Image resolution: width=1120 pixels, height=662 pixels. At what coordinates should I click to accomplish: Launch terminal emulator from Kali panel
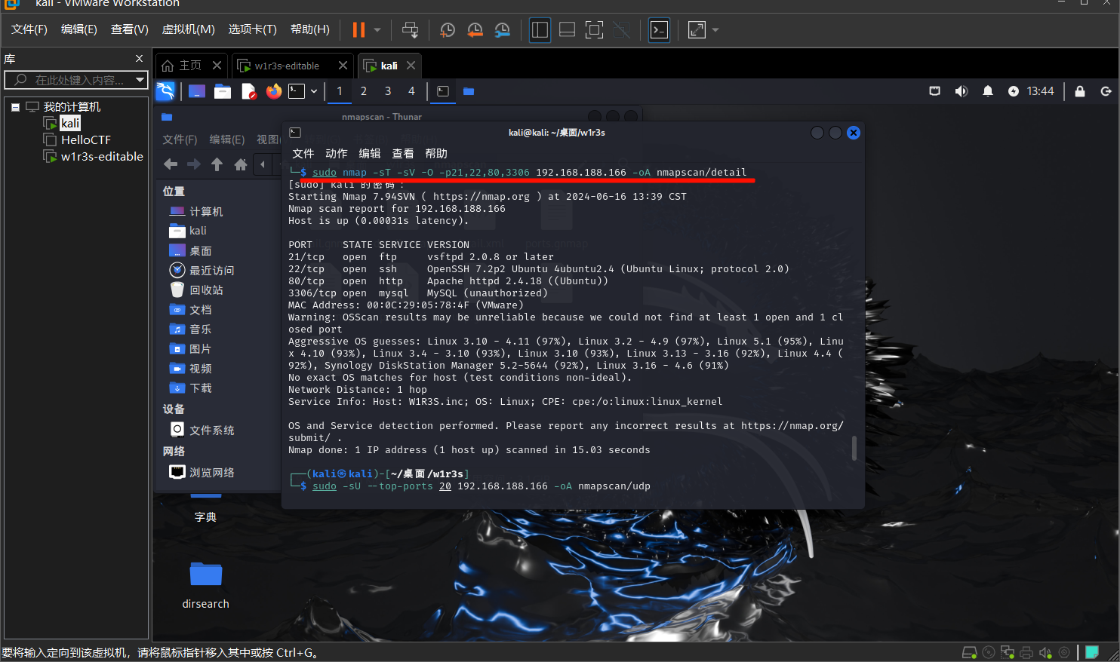coord(297,91)
